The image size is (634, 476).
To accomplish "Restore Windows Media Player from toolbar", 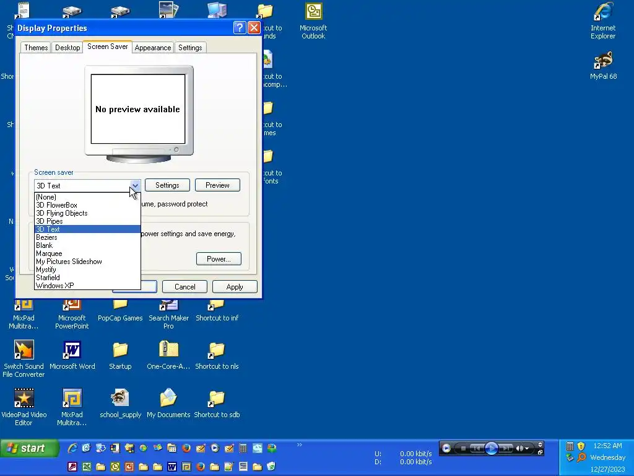I will point(540,452).
